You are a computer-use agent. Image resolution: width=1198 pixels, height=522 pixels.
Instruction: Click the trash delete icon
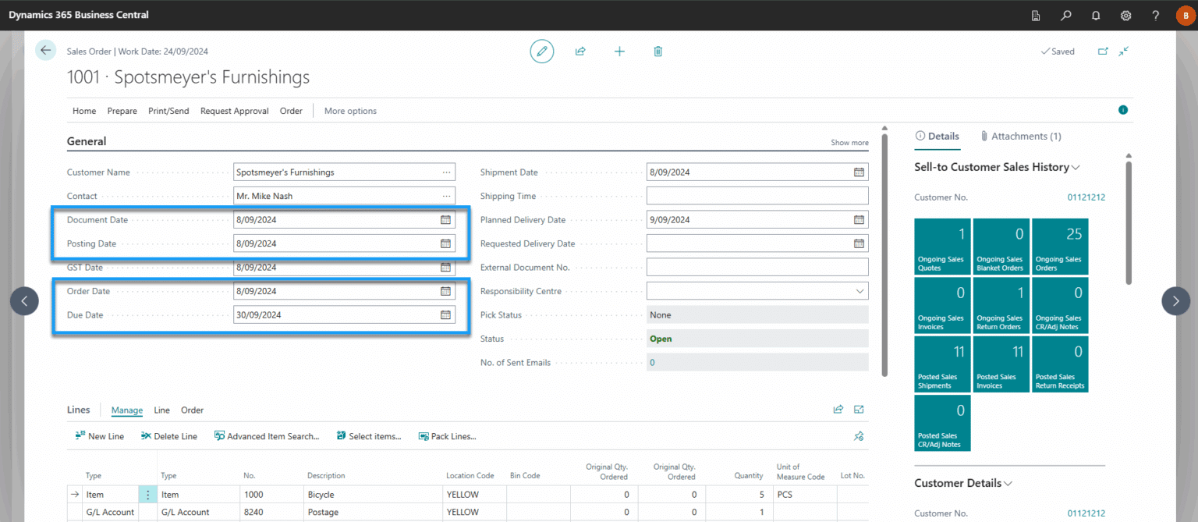click(x=658, y=51)
